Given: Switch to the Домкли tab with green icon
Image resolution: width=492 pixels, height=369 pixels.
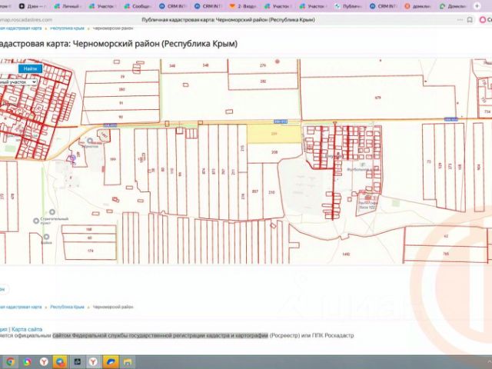Looking at the screenshot, I should click(x=453, y=6).
